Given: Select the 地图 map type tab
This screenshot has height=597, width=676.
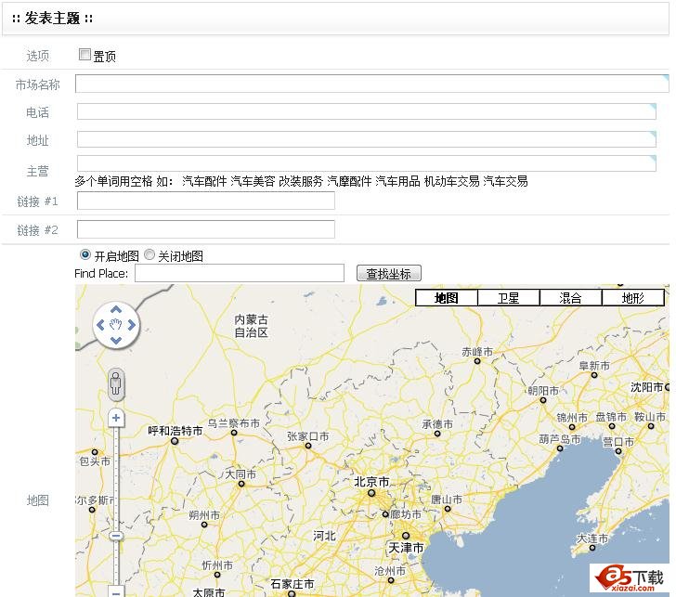Looking at the screenshot, I should coord(447,298).
